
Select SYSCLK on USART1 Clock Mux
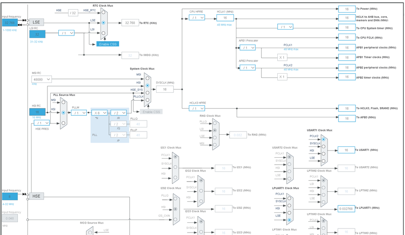(324, 146)
